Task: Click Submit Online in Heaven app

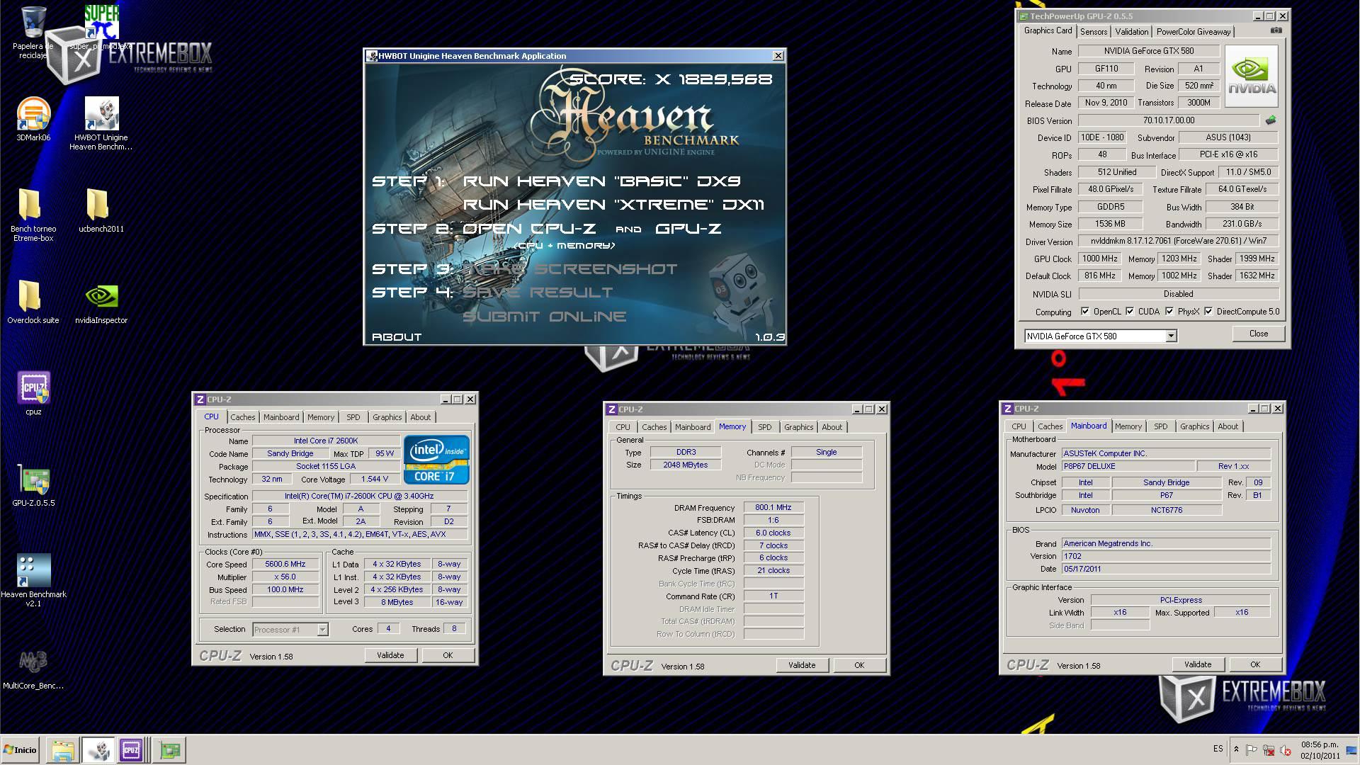Action: (544, 317)
